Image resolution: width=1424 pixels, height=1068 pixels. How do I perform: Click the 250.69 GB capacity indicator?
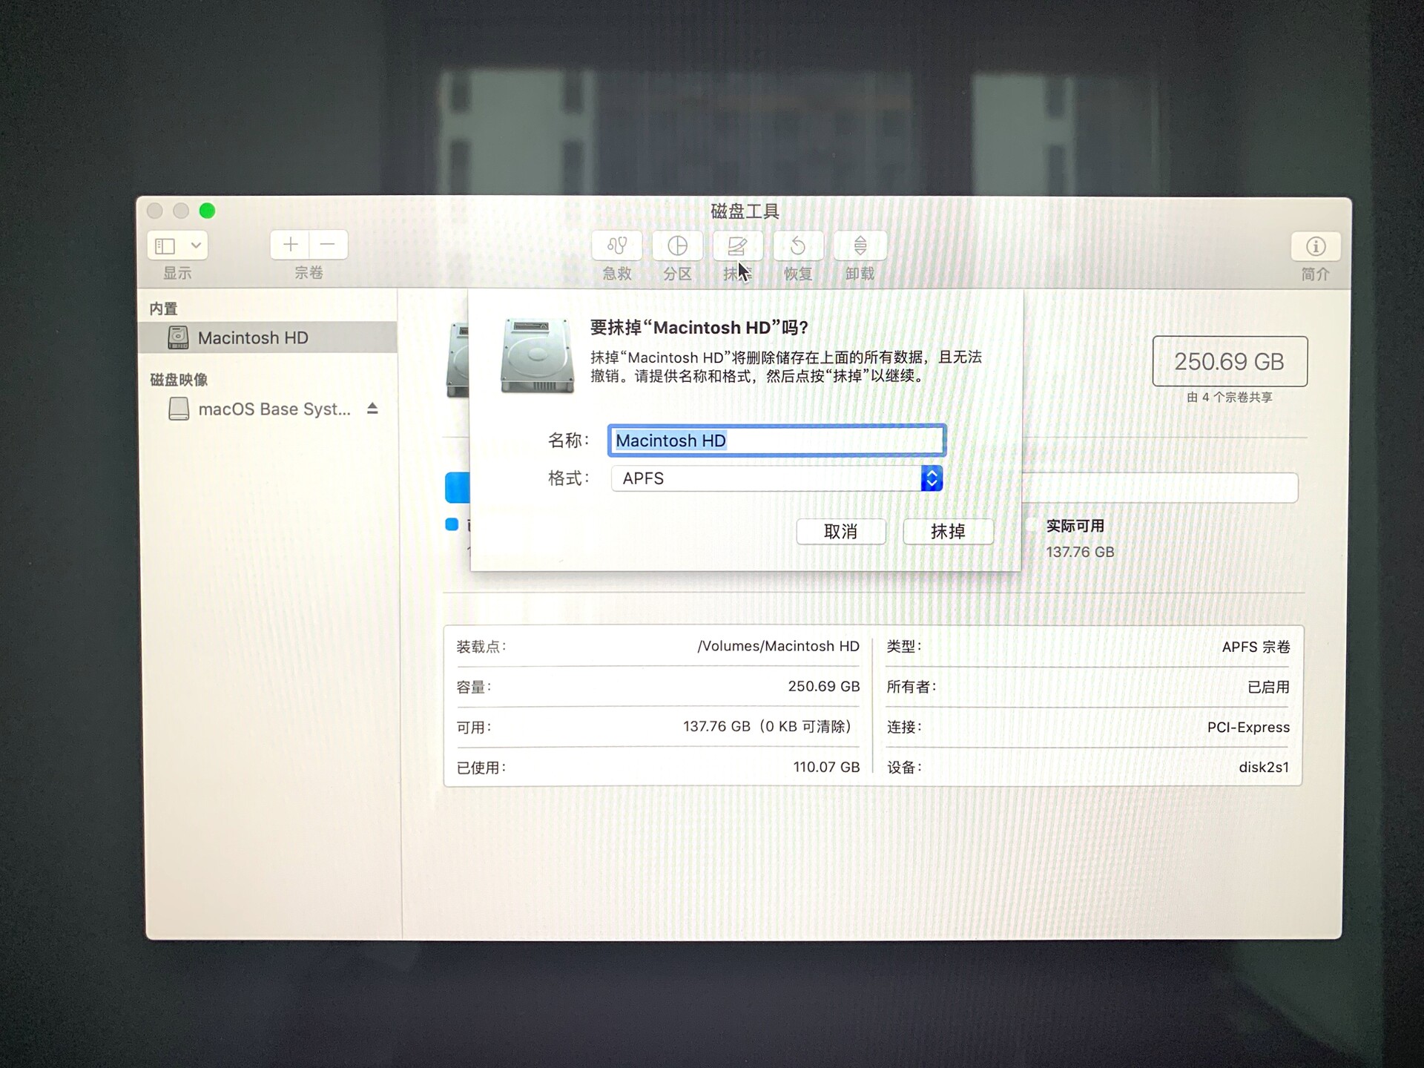coord(1229,362)
